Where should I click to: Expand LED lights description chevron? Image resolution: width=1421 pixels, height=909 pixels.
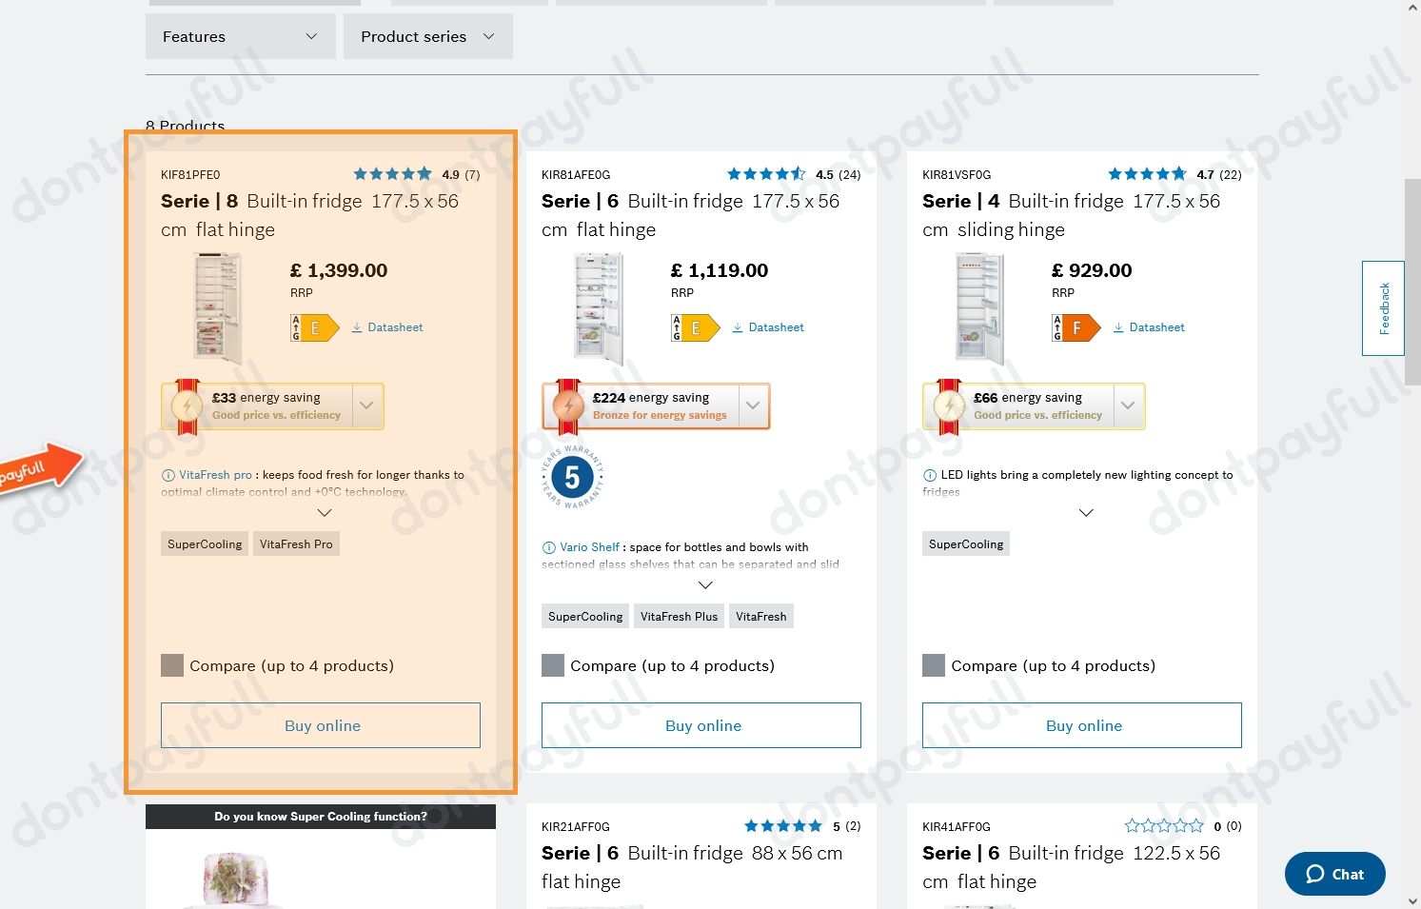1086,513
